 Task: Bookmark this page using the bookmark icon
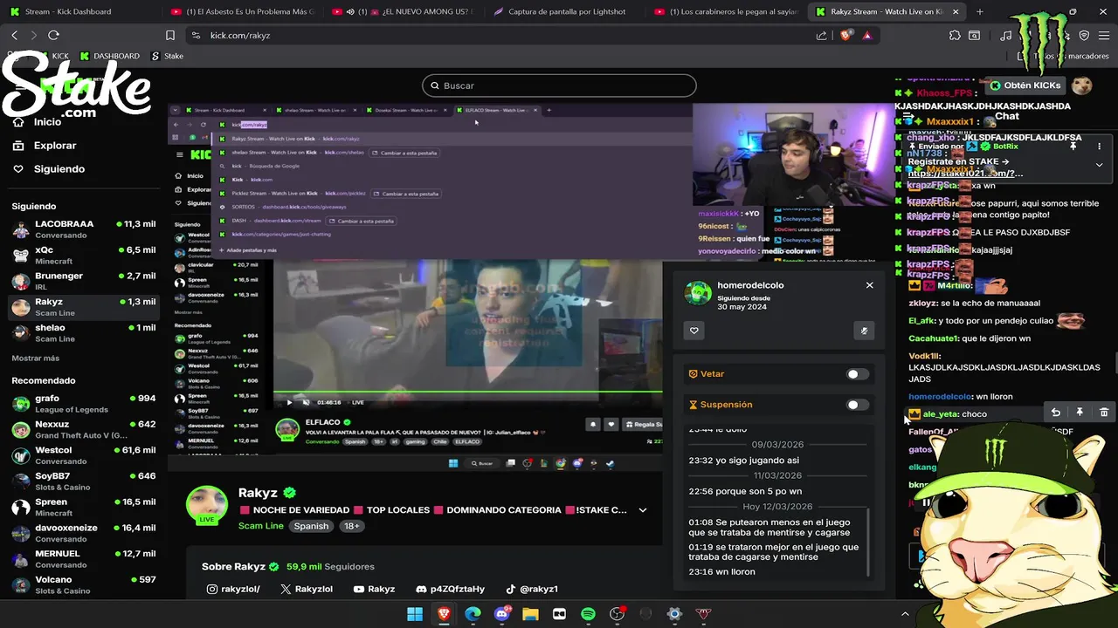[x=170, y=35]
